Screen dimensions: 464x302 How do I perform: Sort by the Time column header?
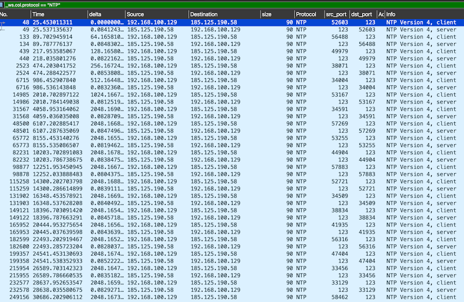(59, 14)
